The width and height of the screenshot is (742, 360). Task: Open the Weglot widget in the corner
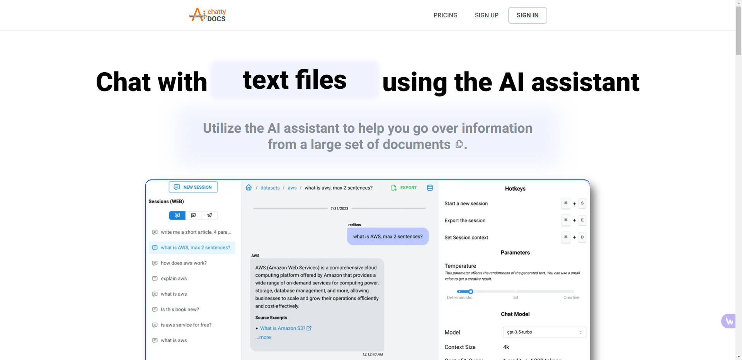point(729,321)
